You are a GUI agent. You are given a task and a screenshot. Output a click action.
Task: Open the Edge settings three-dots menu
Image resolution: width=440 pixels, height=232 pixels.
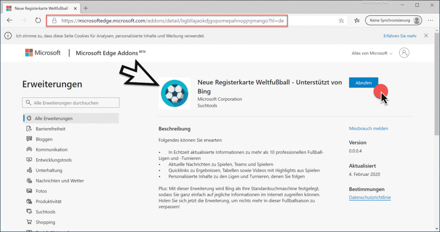coord(431,21)
